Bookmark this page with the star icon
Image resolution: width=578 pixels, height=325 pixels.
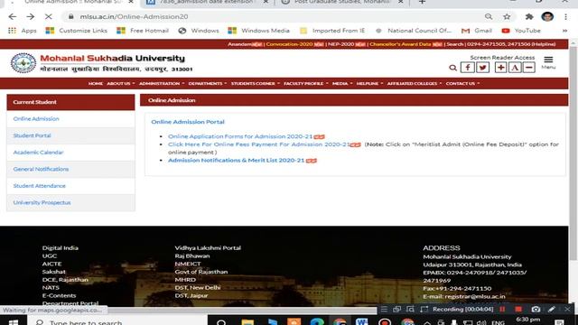coord(507,16)
